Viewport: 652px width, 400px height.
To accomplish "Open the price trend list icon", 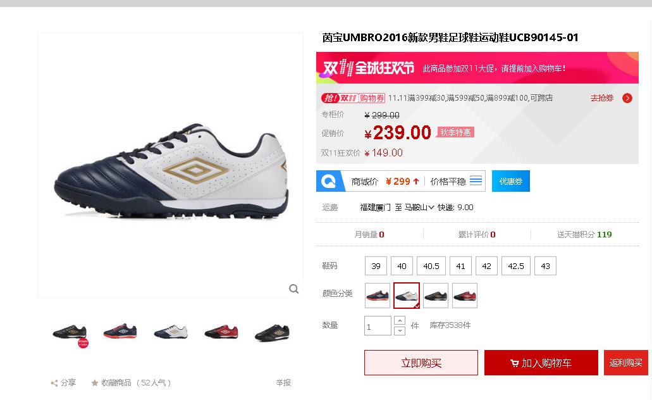I will 476,180.
